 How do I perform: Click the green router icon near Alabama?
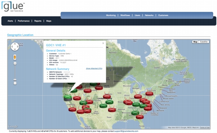tap(135, 112)
